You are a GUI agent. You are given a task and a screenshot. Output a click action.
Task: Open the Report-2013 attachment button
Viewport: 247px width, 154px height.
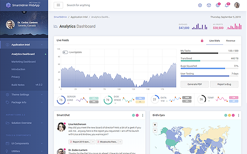(80, 142)
